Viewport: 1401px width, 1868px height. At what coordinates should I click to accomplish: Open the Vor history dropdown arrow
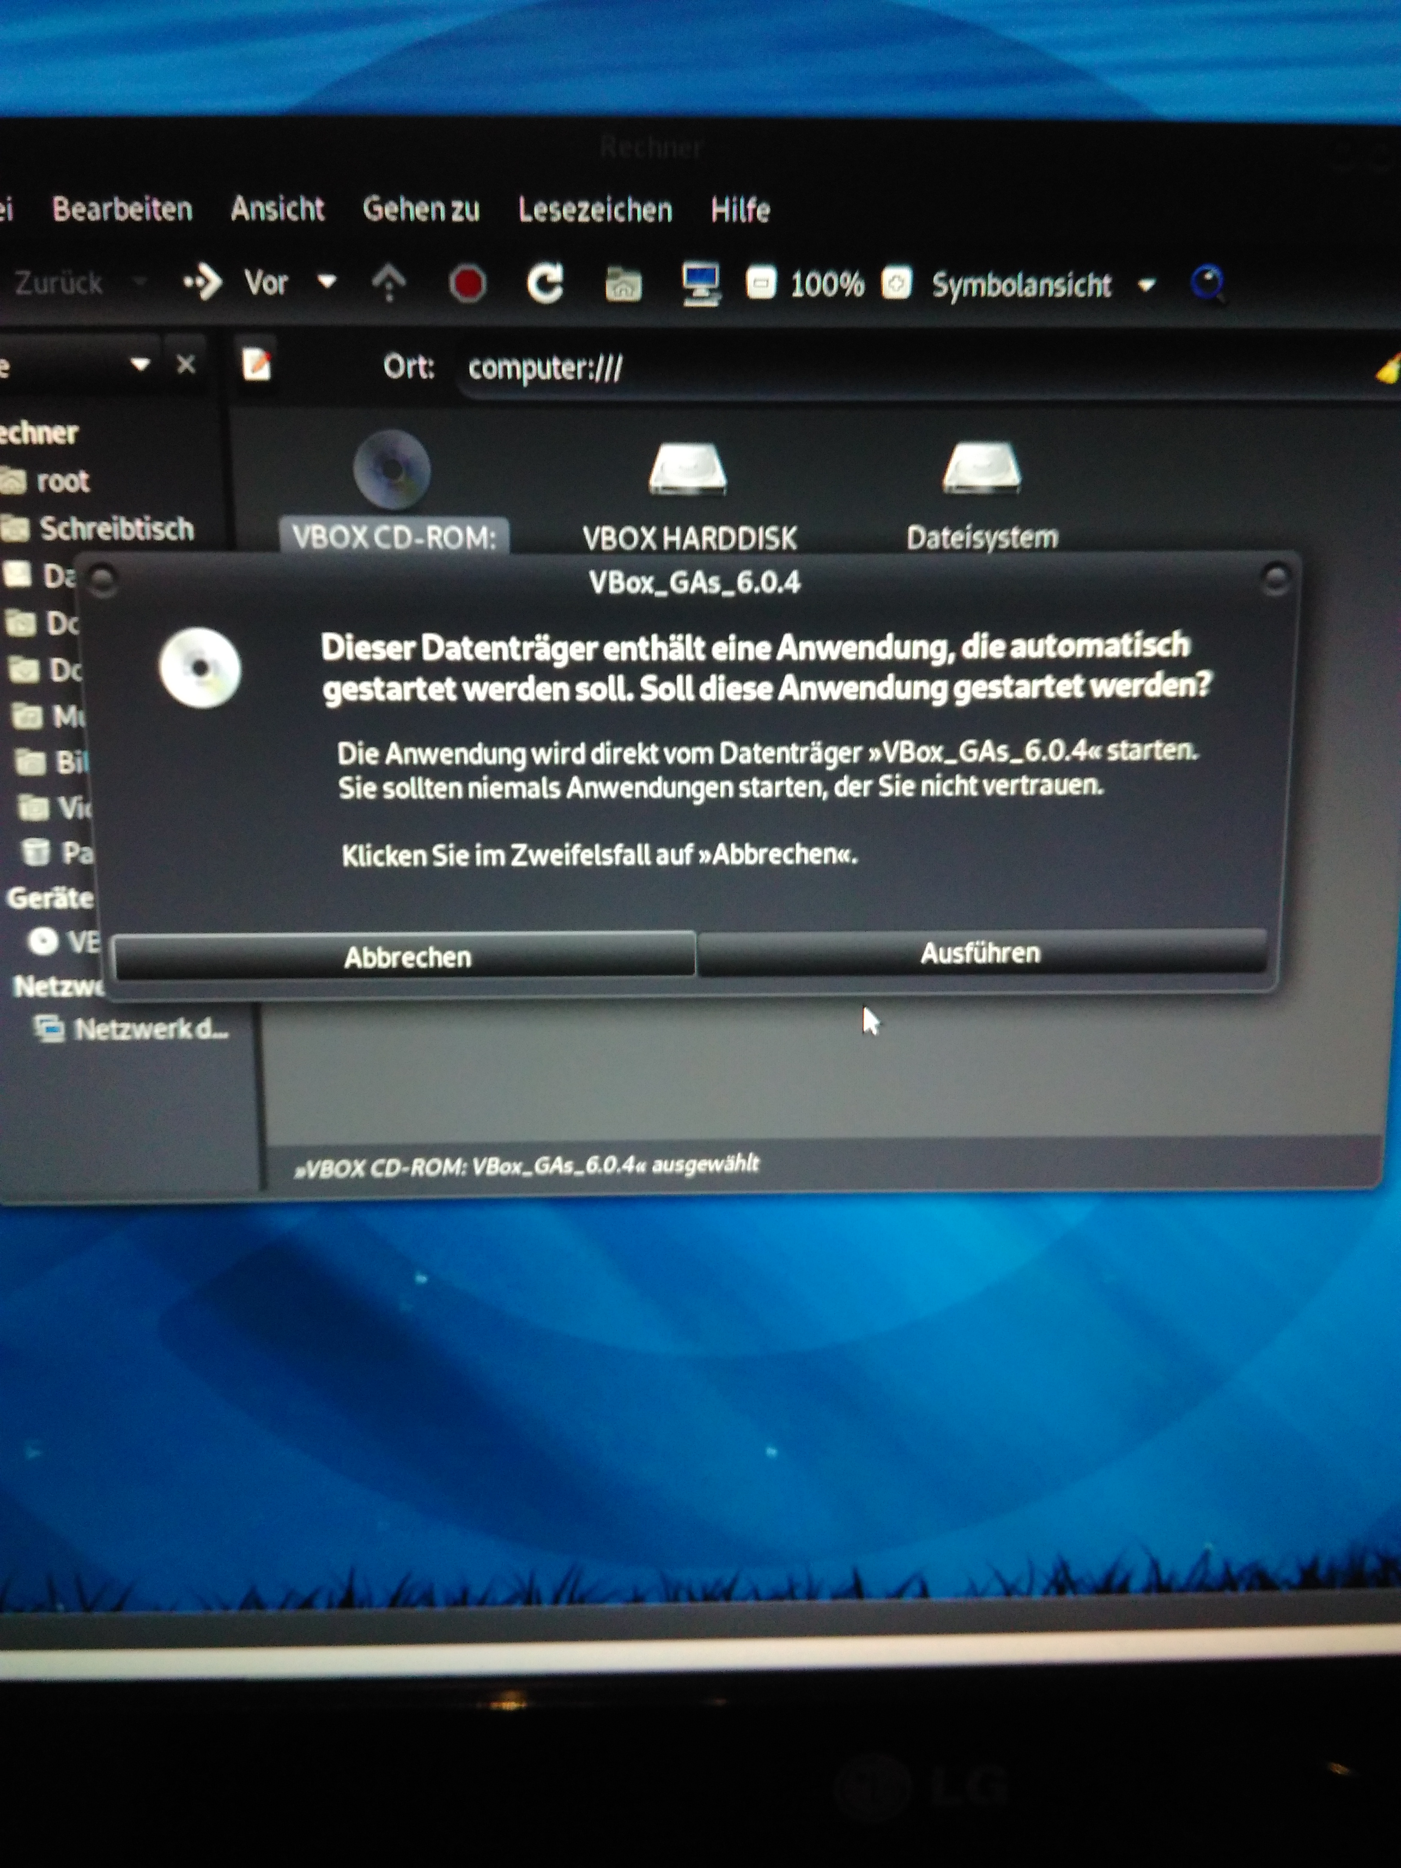pos(327,282)
